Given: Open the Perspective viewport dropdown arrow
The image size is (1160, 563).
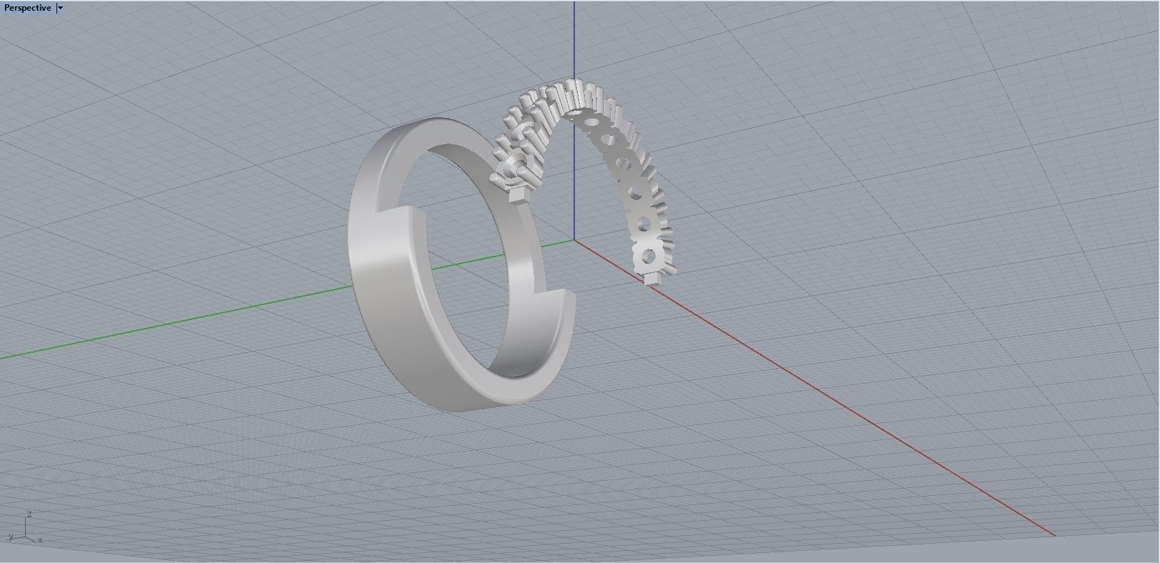Looking at the screenshot, I should 60,8.
